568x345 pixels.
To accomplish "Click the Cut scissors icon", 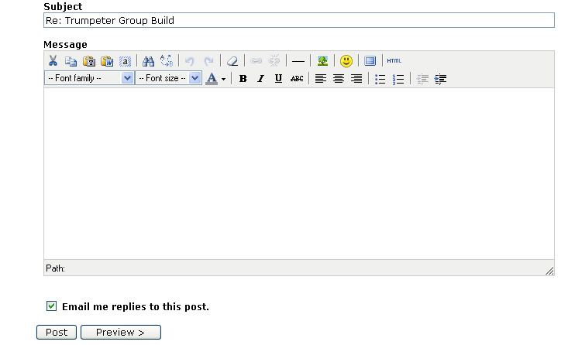I will pyautogui.click(x=53, y=61).
